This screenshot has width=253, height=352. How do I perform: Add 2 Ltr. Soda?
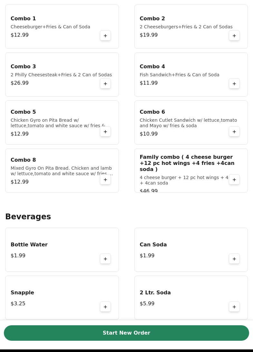click(234, 307)
